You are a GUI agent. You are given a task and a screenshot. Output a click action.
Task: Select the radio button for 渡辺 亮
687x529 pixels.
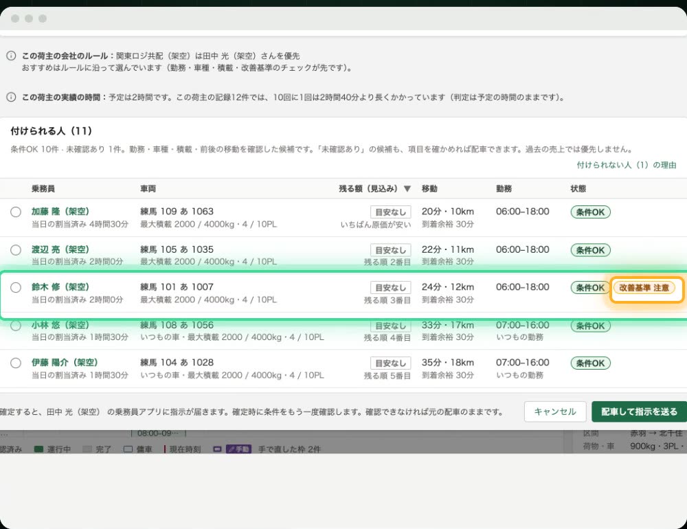click(x=16, y=250)
